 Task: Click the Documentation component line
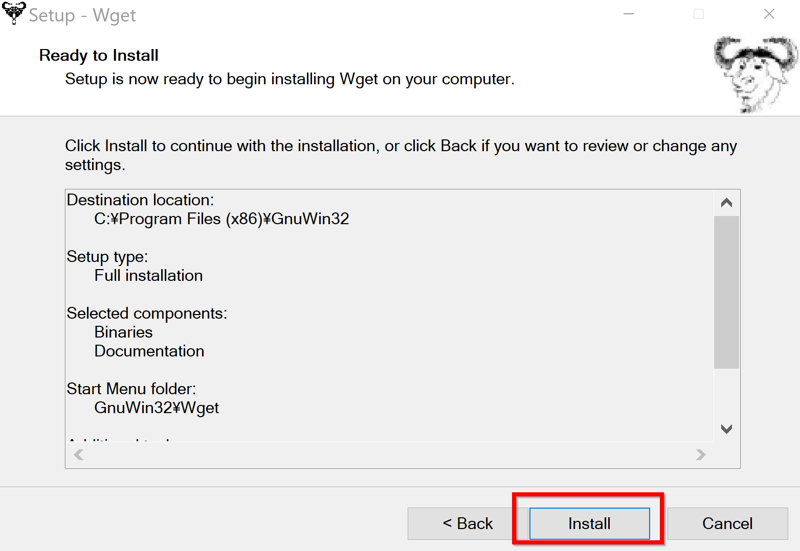tap(149, 351)
